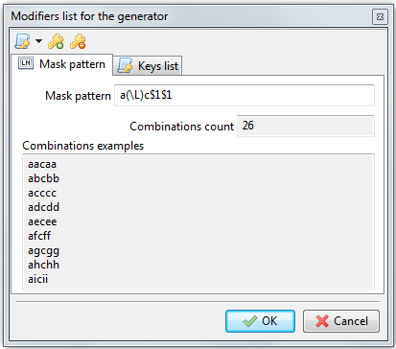Click the green checkmark icon on OK
This screenshot has width=396, height=349.
(x=250, y=321)
